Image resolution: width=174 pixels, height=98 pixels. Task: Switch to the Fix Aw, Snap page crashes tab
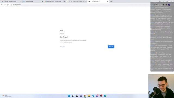76,2
